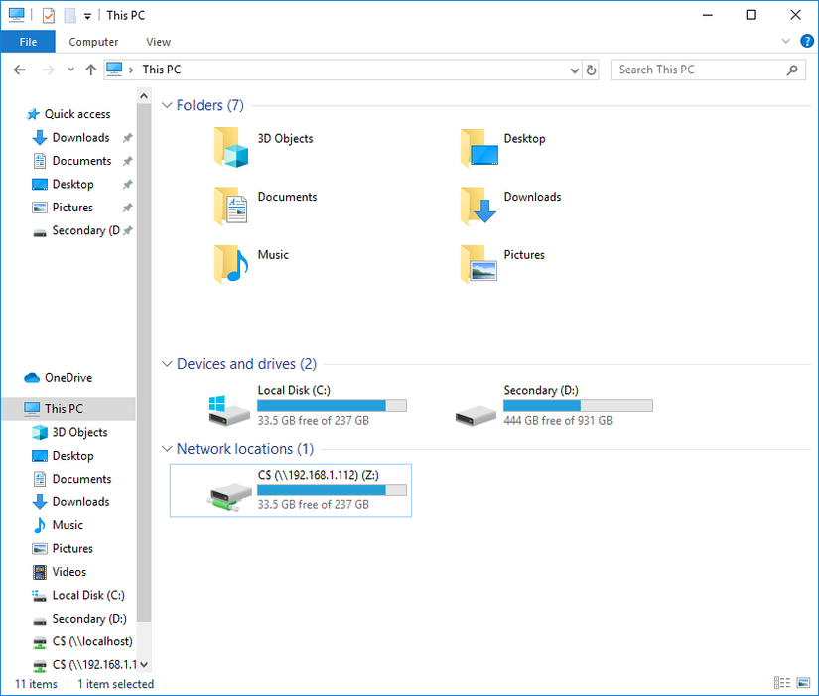Click "11 items" in status bar
The width and height of the screenshot is (819, 696).
(x=36, y=684)
